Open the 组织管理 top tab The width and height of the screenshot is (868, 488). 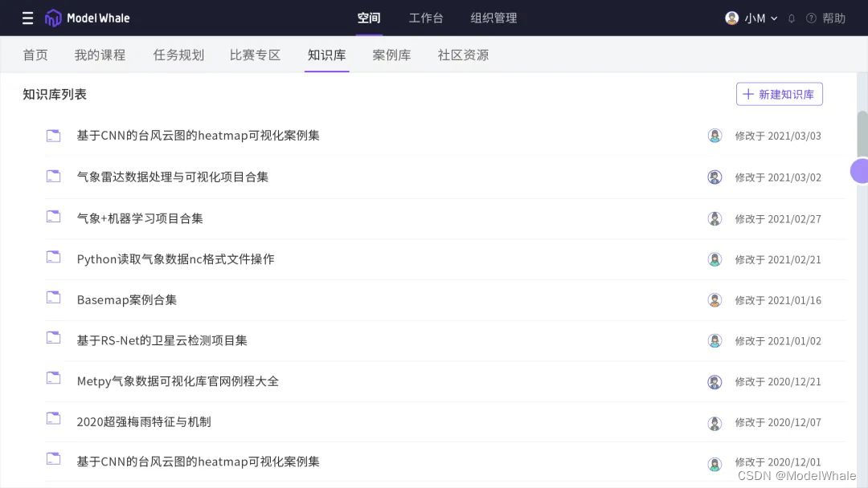pyautogui.click(x=493, y=18)
